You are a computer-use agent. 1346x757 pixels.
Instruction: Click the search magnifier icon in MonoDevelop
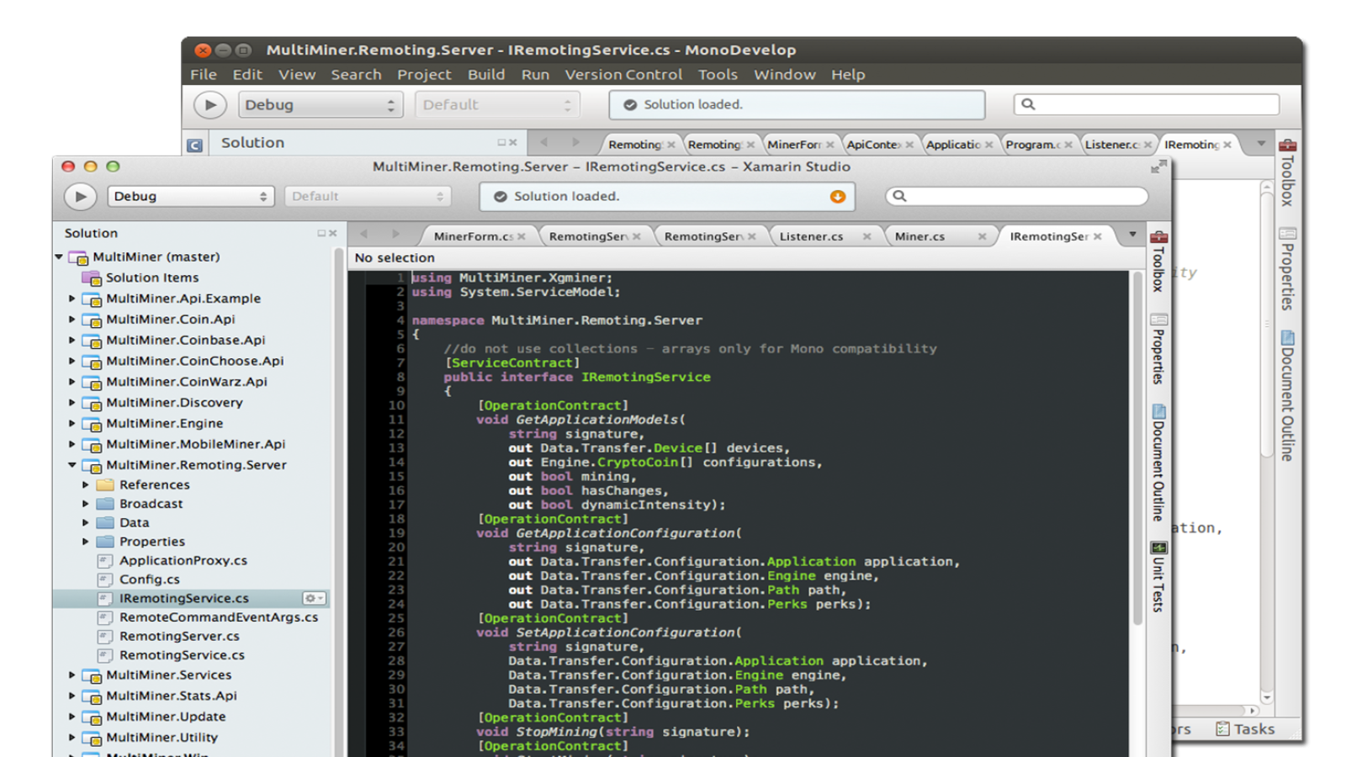click(x=1028, y=104)
